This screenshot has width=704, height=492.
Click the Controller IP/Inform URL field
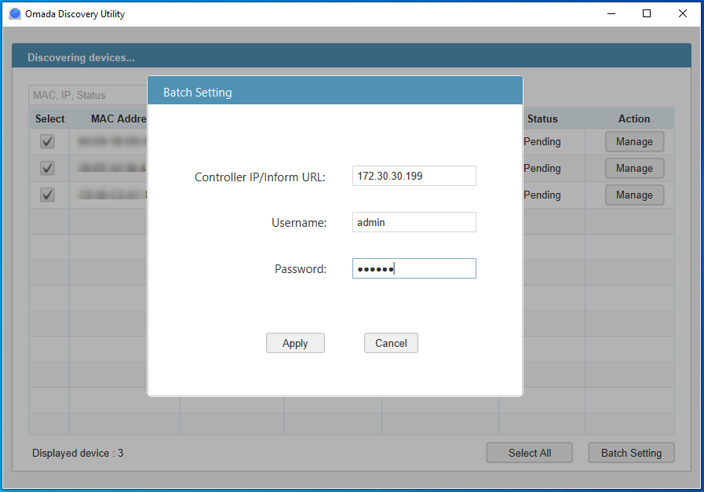tap(414, 176)
